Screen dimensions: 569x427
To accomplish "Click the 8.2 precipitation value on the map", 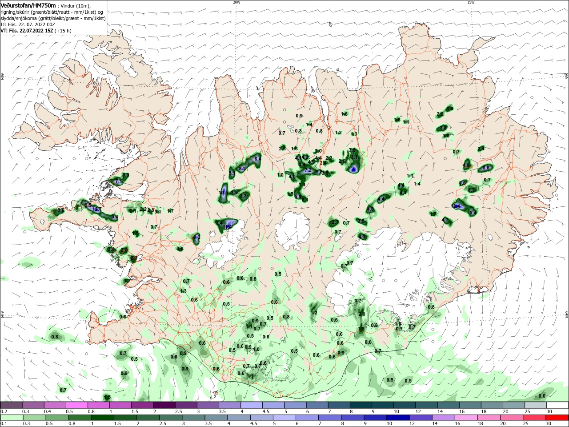I will click(242, 169).
